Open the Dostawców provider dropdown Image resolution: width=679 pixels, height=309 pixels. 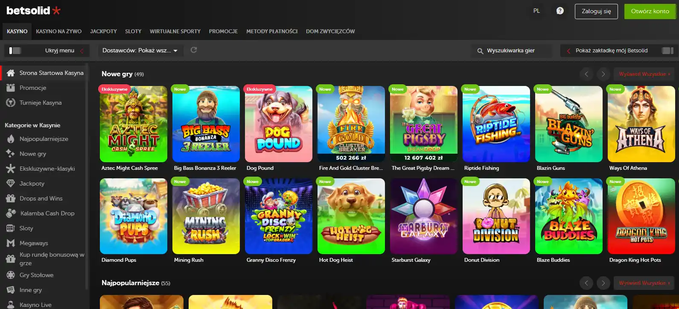point(140,50)
